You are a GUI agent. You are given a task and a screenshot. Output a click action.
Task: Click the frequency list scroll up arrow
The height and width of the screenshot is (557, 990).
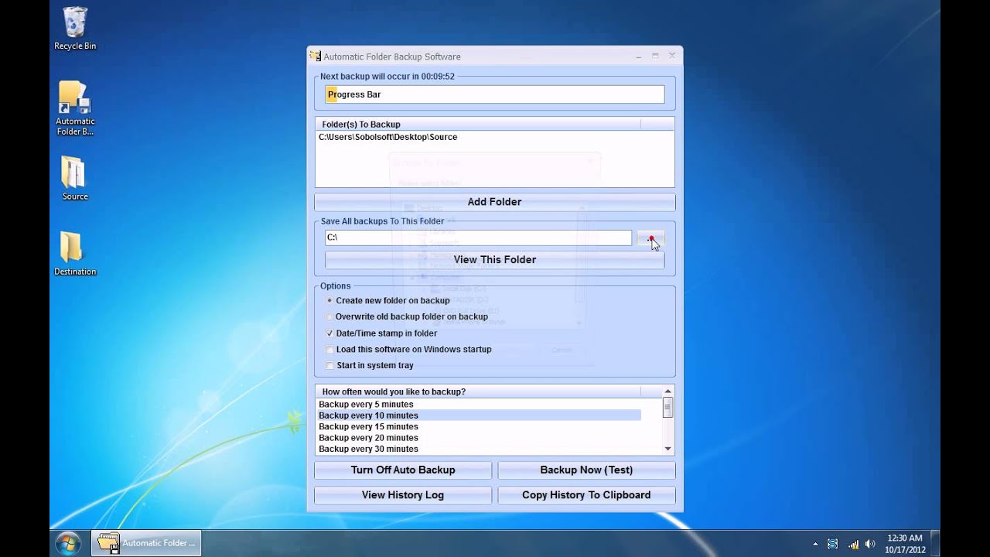pyautogui.click(x=668, y=391)
